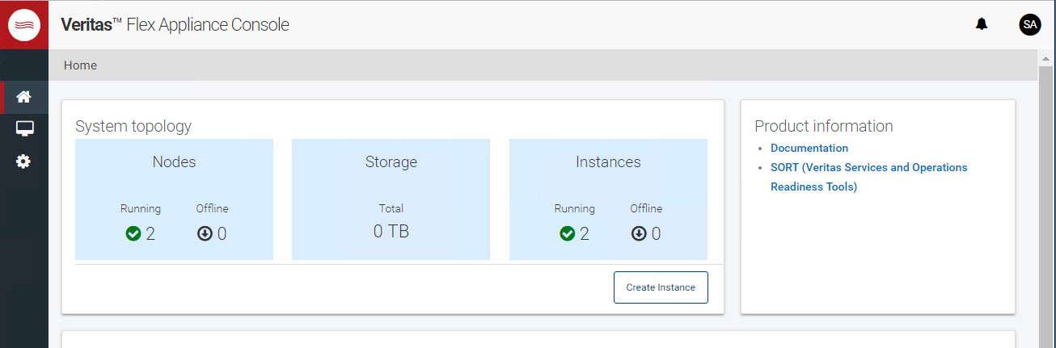1056x348 pixels.
Task: Open the Home icon in sidebar
Action: click(23, 97)
